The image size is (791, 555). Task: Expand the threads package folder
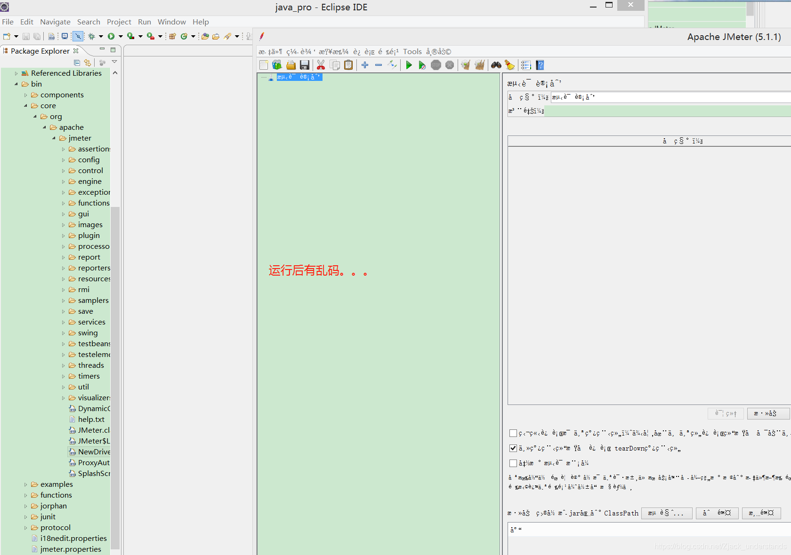click(63, 365)
